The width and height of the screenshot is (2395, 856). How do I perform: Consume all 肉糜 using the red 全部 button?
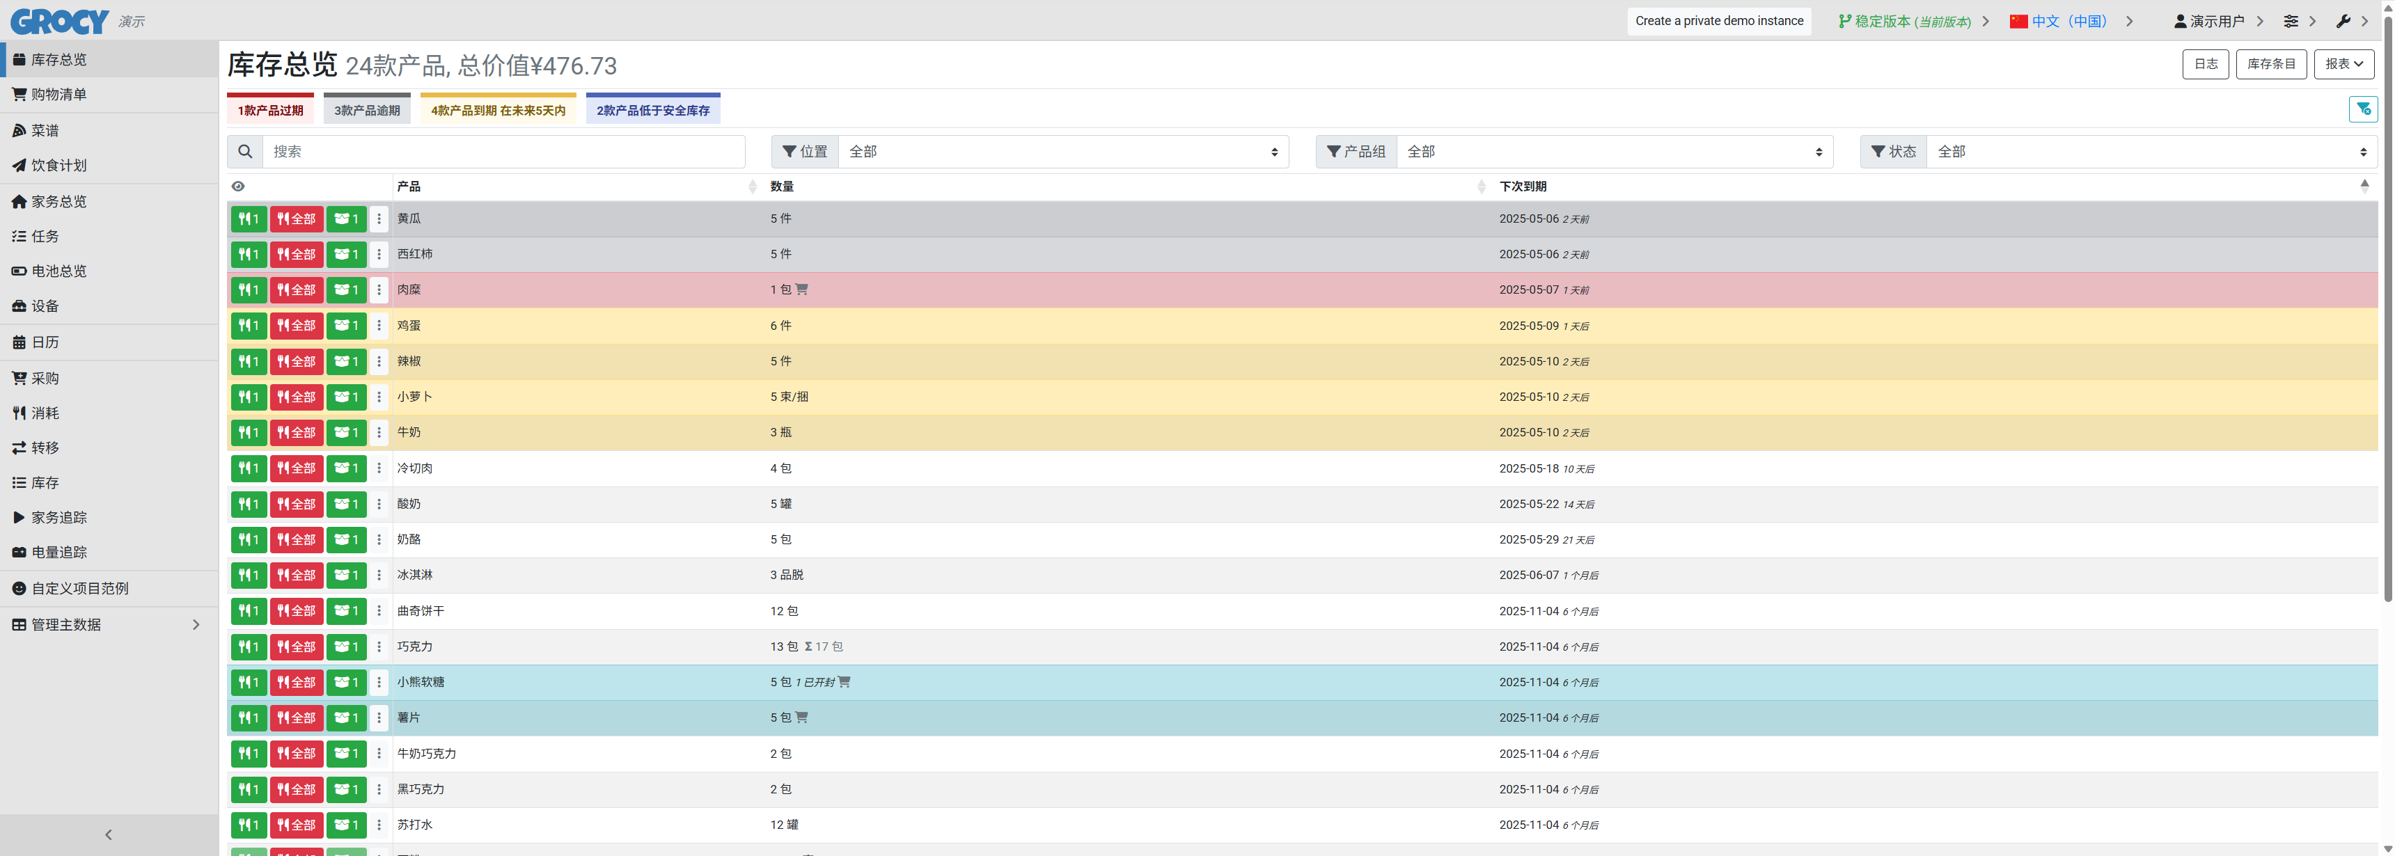pos(297,290)
